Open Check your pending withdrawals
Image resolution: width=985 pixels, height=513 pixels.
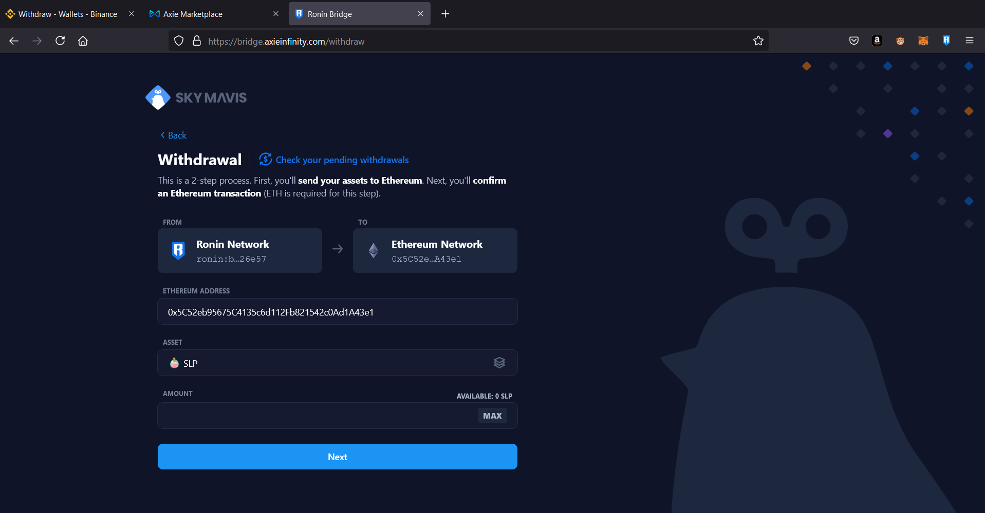[x=342, y=160]
